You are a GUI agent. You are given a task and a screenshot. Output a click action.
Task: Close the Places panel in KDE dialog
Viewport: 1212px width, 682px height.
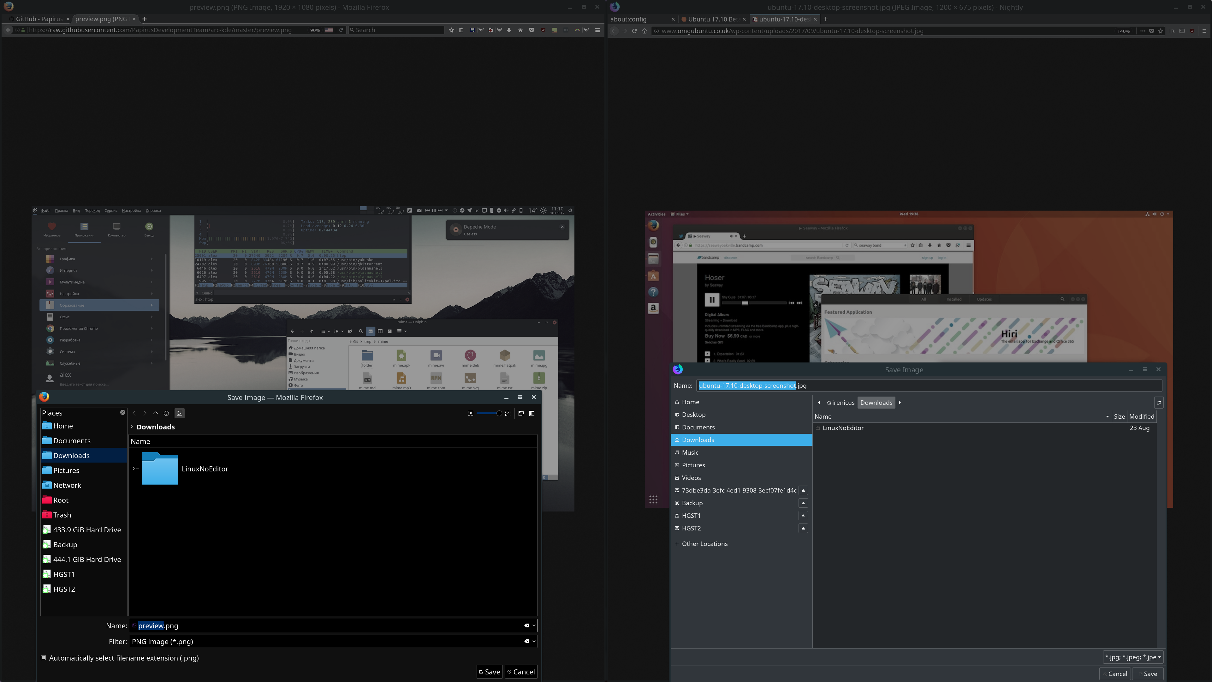(123, 412)
